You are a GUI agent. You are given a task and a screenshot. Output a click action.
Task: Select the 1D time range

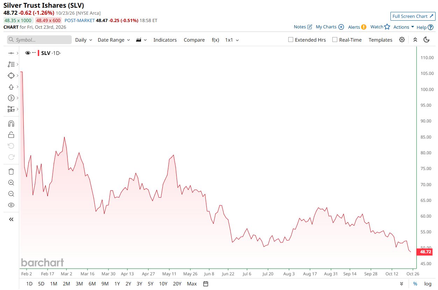coord(29,284)
